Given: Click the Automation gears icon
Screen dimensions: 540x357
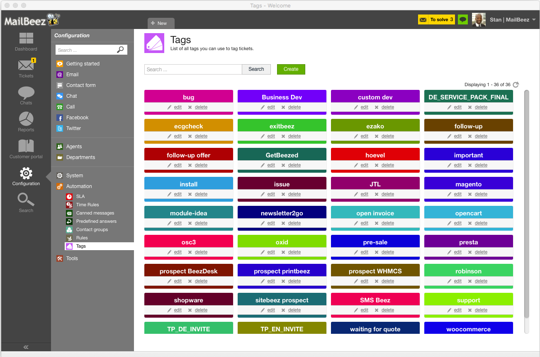Looking at the screenshot, I should (60, 186).
